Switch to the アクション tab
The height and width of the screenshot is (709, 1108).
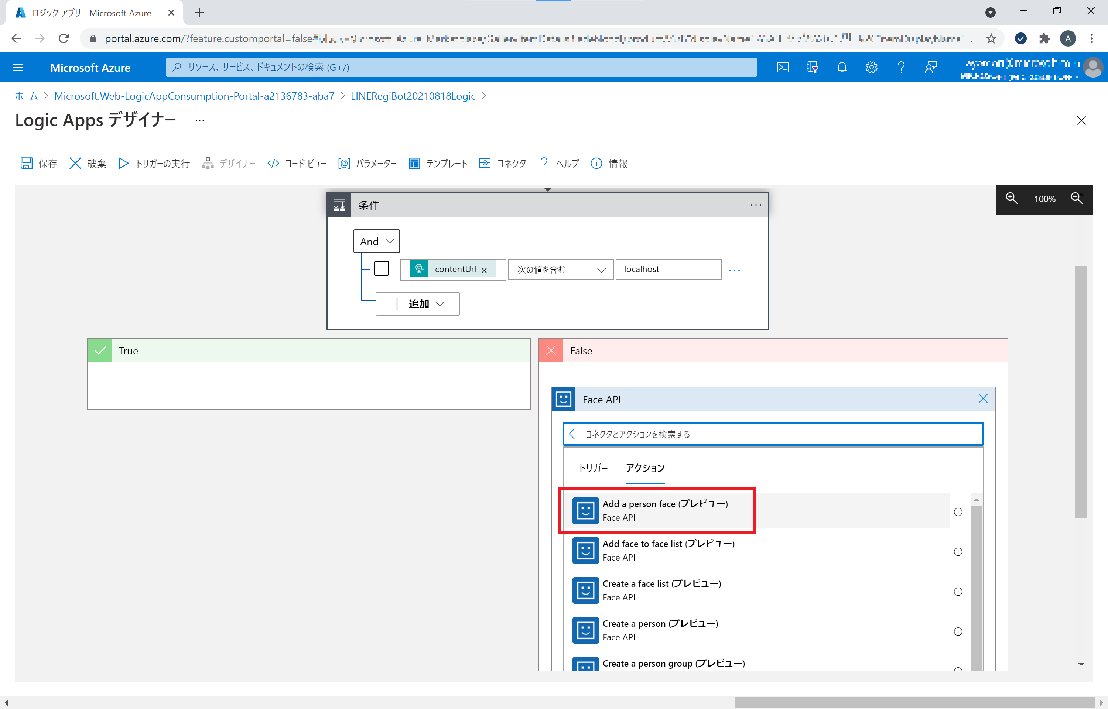[645, 468]
